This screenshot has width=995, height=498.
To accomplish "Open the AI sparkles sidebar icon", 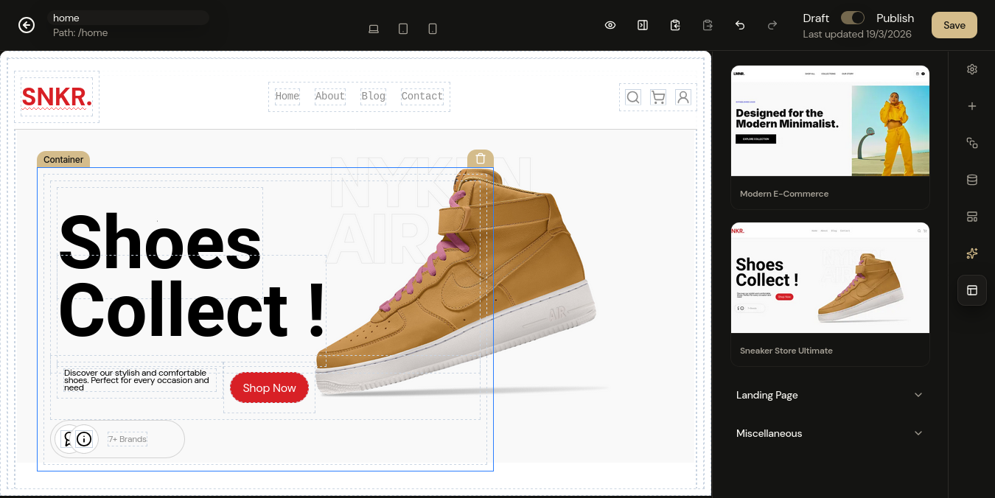I will click(972, 253).
